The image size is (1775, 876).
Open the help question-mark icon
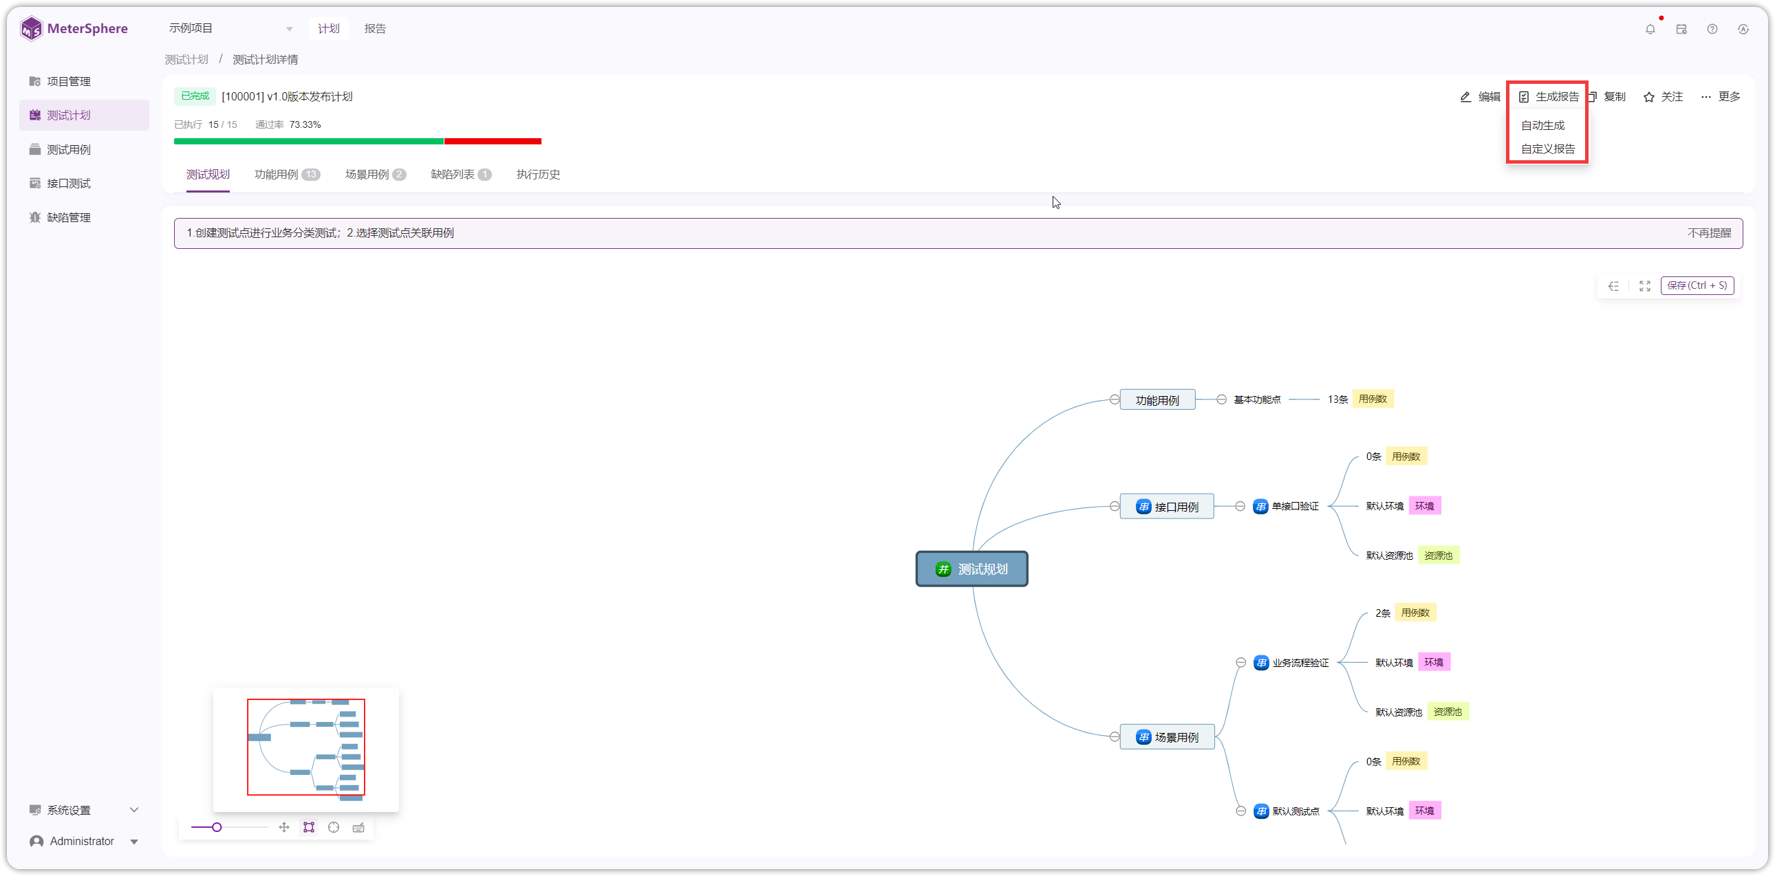(1712, 29)
